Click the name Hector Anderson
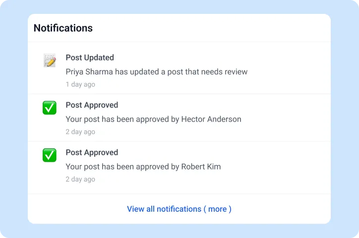The image size is (359, 238). (211, 119)
